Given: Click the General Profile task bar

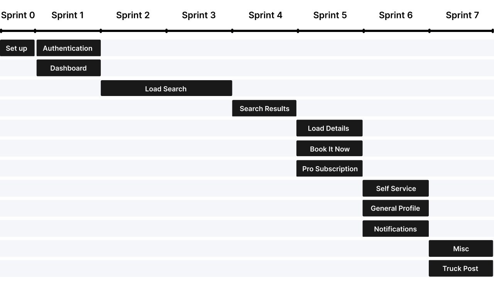Looking at the screenshot, I should coord(396,208).
